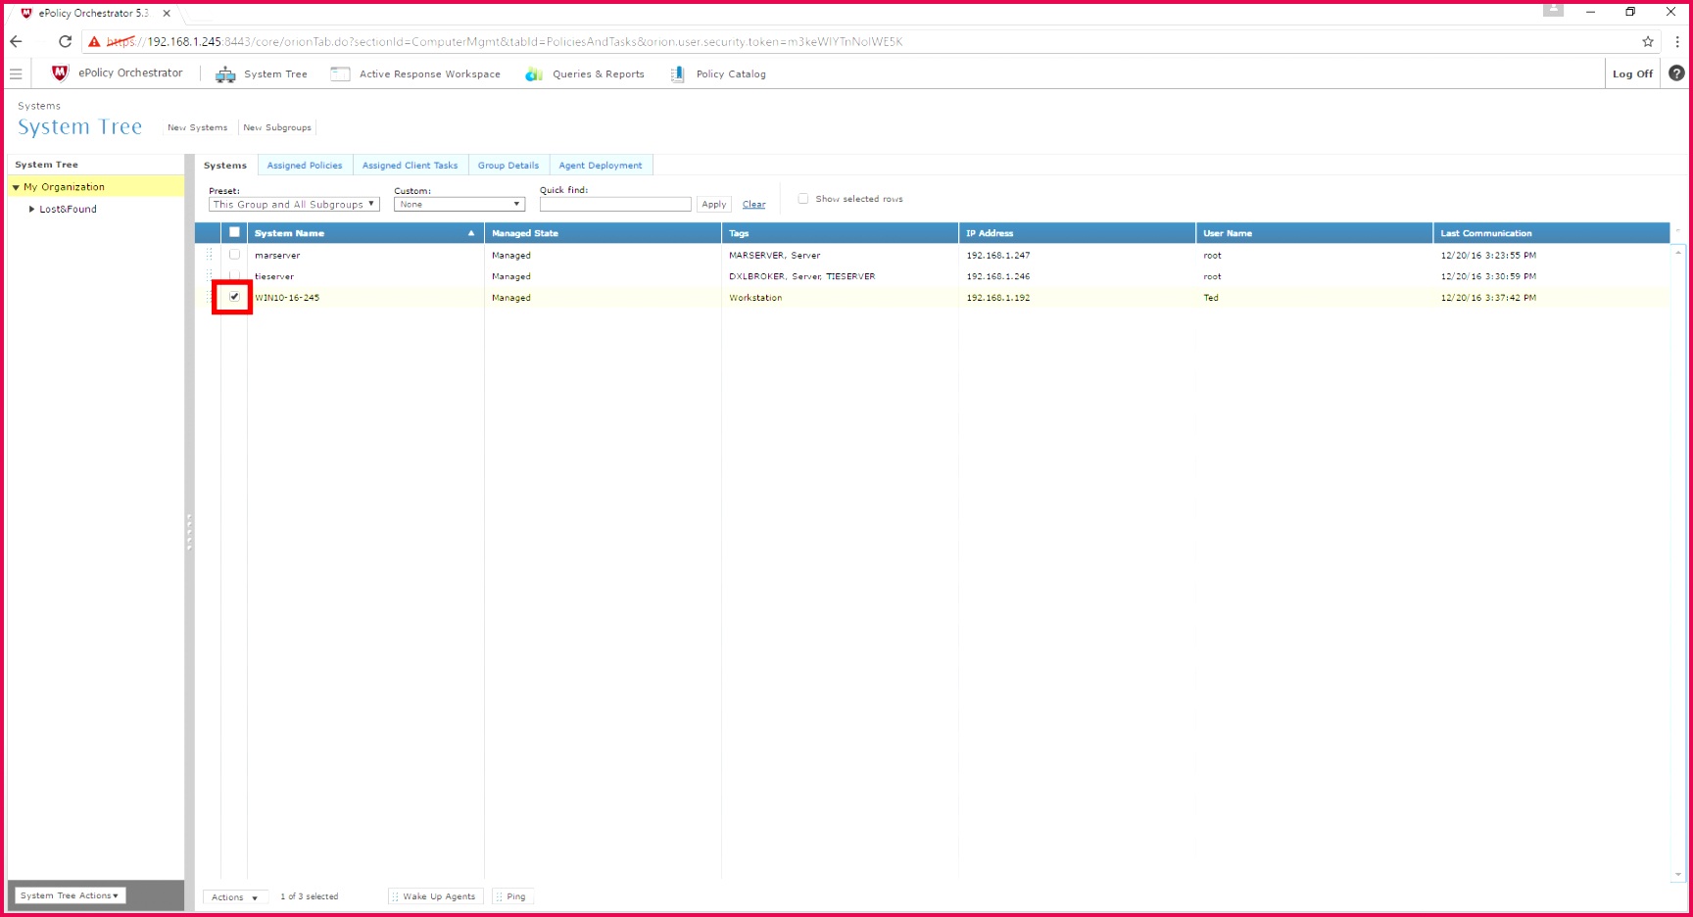Click the 'MARSERVER, Server' tags cell
Viewport: 1693px width, 917px height.
(x=775, y=256)
